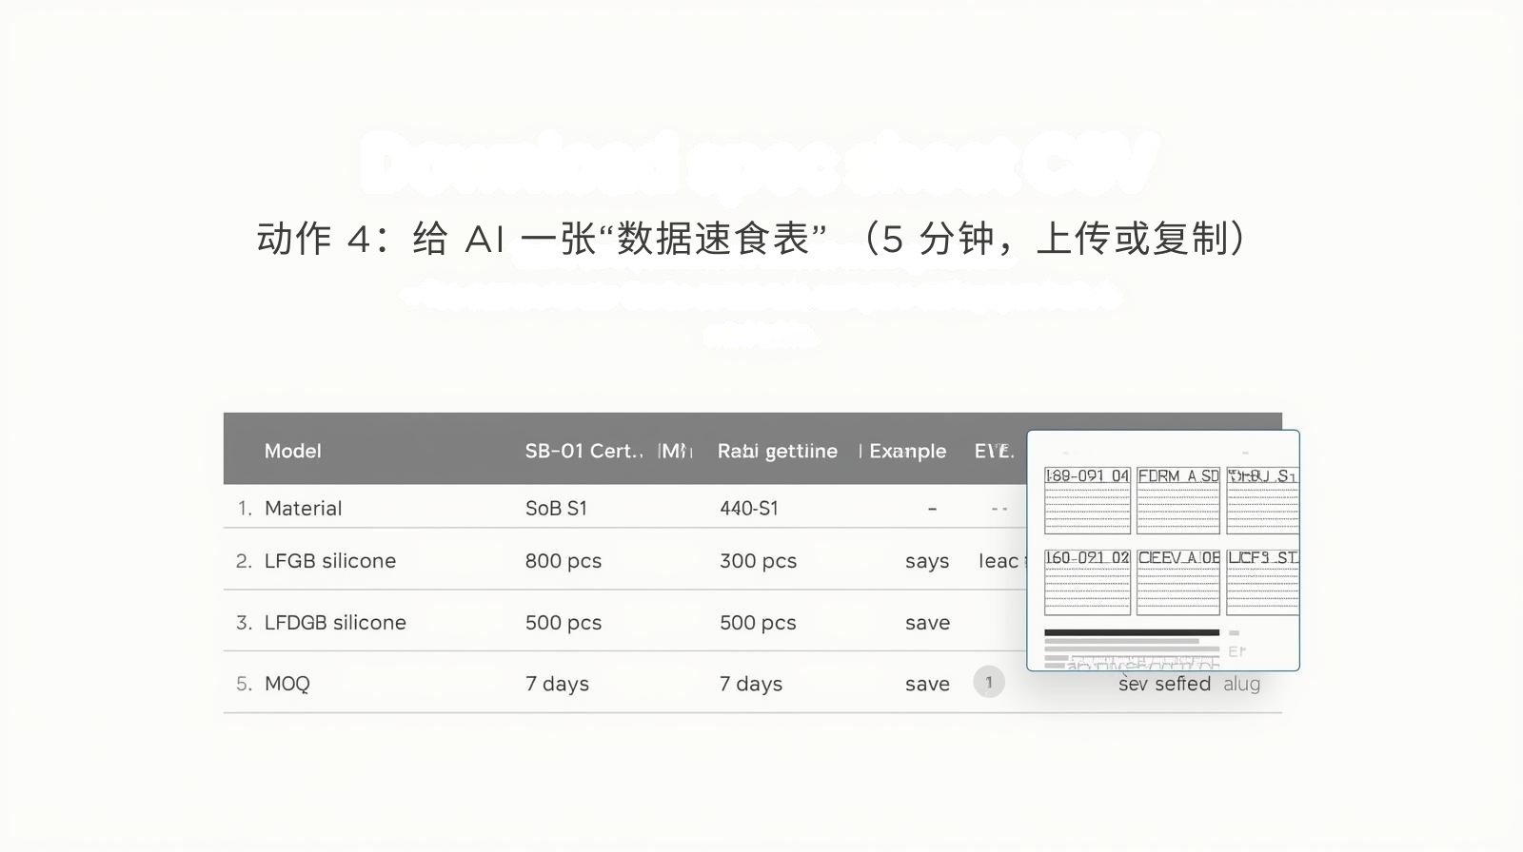Click the 800 pcs cell
1523x852 pixels.
pos(564,561)
